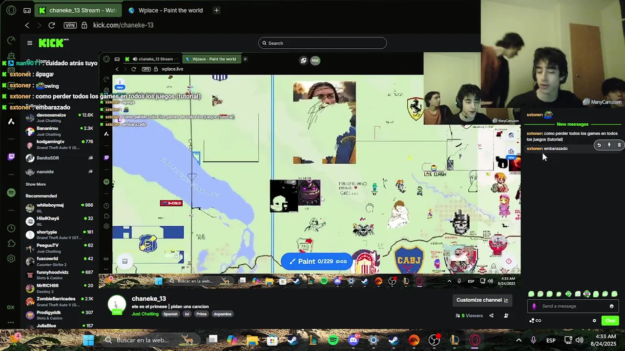Open GX Corner gamepad icon in tab bar
This screenshot has height=351, width=625.
click(x=27, y=10)
